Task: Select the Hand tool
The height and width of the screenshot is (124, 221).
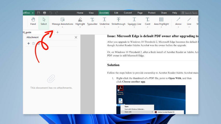Action: click(33, 21)
